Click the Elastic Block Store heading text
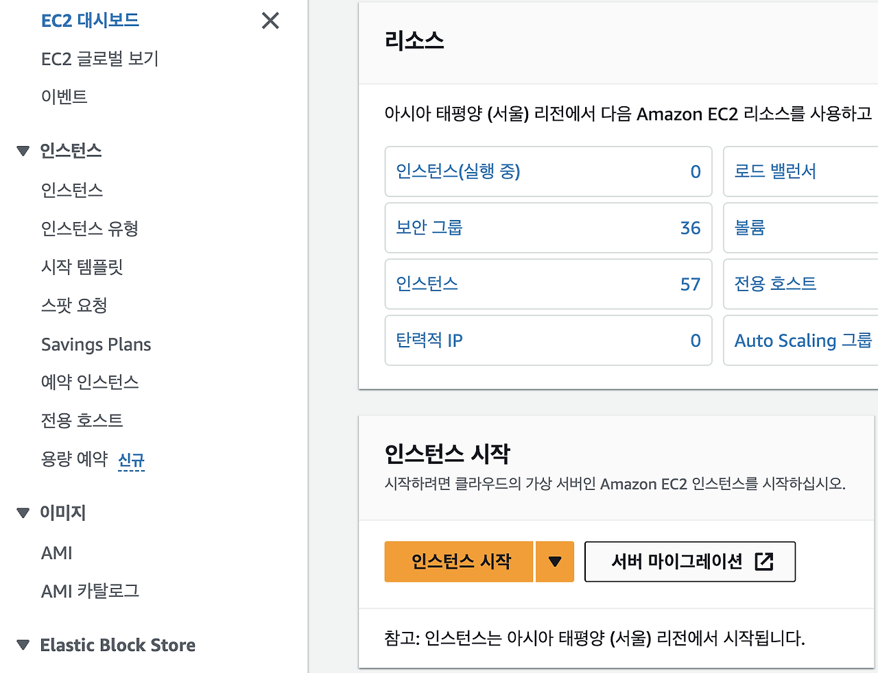 pos(118,645)
